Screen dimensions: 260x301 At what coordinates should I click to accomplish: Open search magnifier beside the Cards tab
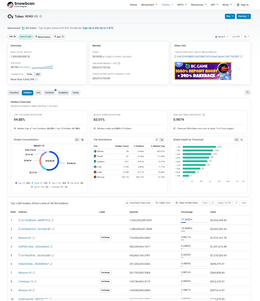(x=248, y=92)
